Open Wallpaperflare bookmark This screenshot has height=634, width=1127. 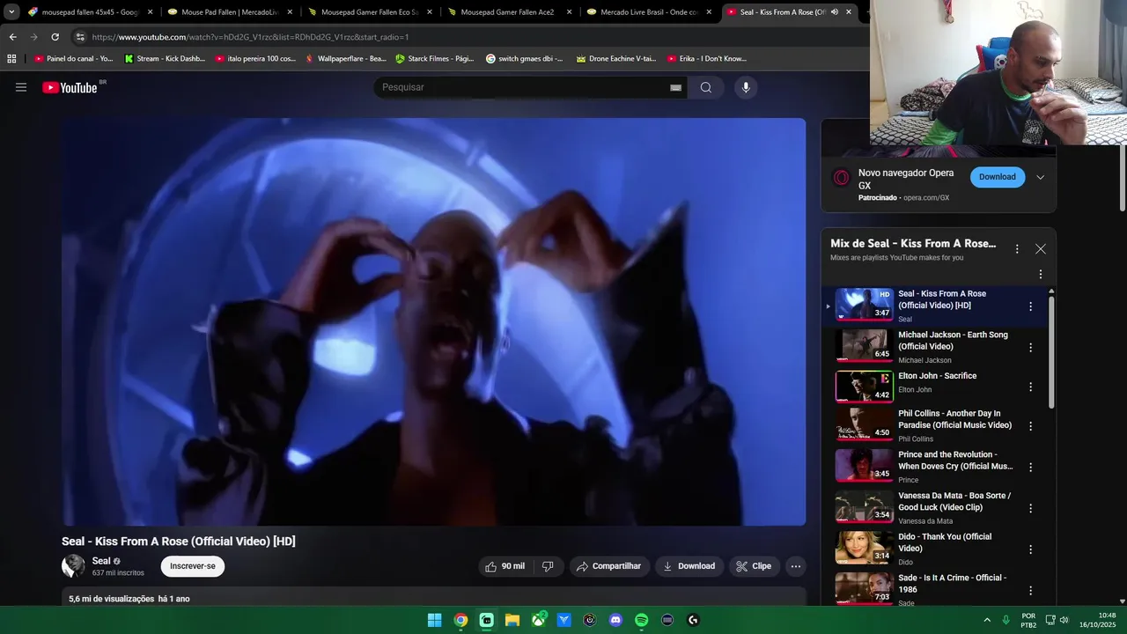coord(345,59)
